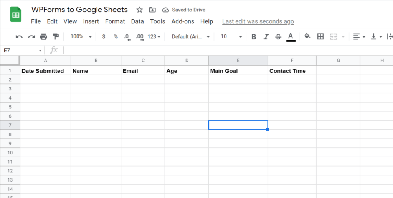Open the fill color bucket

307,36
